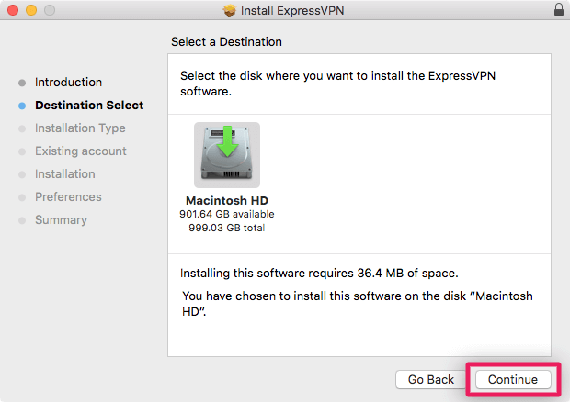Image resolution: width=570 pixels, height=402 pixels.
Task: Click the Install ExpressVPN window title
Action: pyautogui.click(x=292, y=10)
